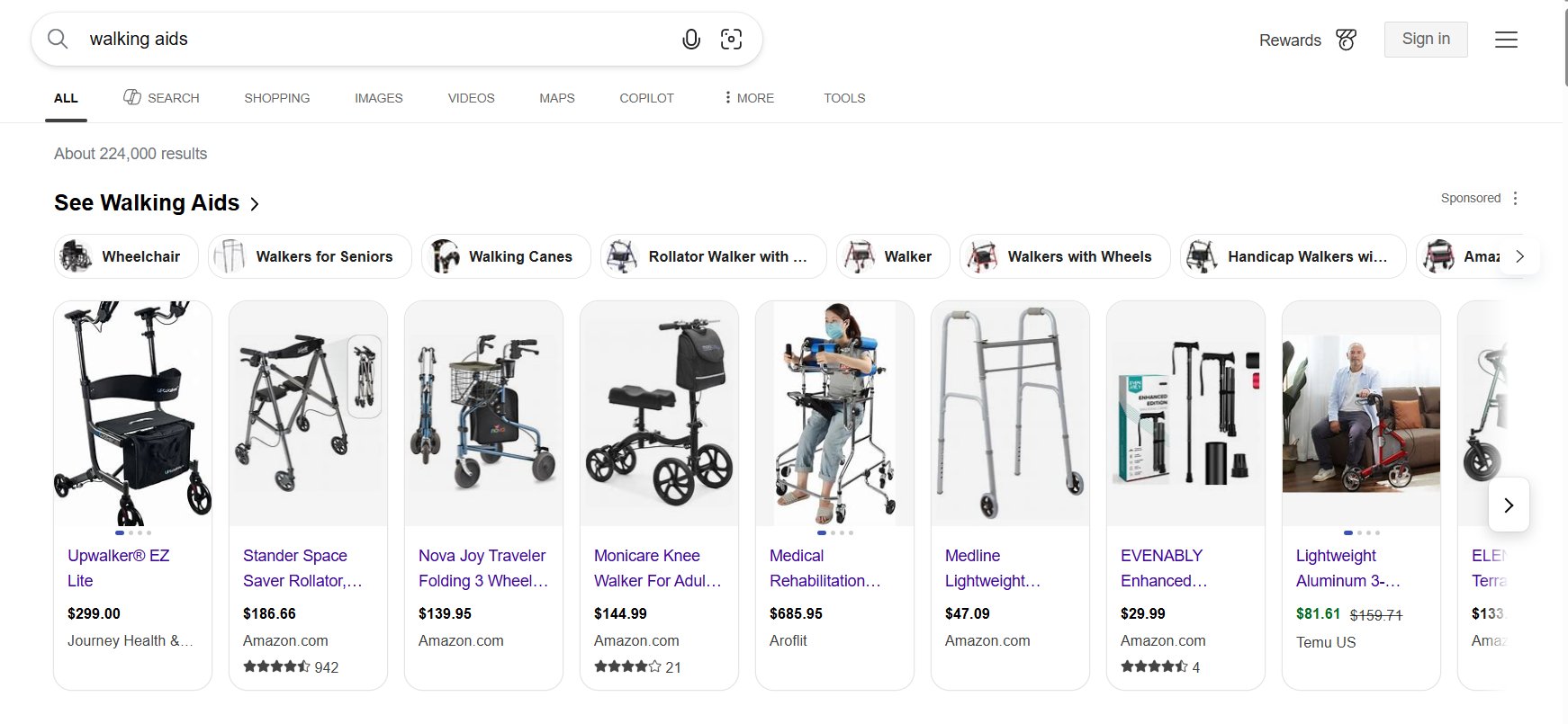Switch to the Shopping tab
Viewport: 1568px width, 724px height.
[276, 98]
